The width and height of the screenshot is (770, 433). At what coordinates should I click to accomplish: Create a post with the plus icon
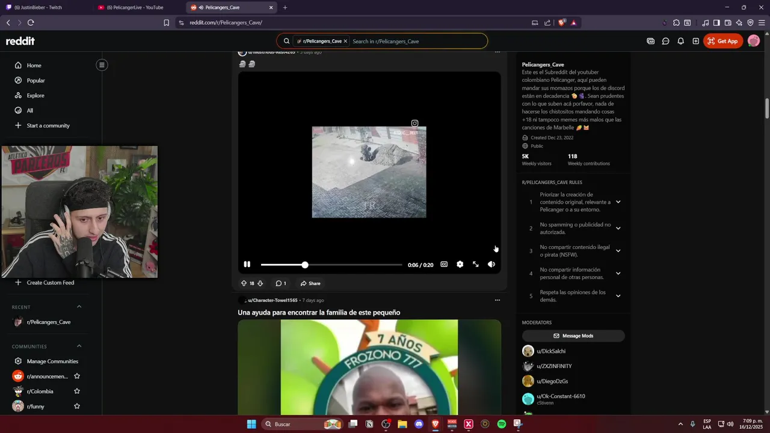696,41
